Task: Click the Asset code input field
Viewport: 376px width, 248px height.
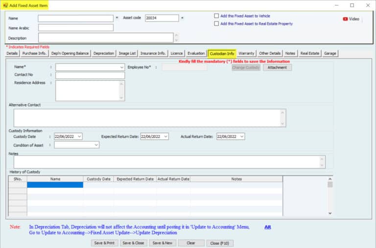Action: pos(162,18)
